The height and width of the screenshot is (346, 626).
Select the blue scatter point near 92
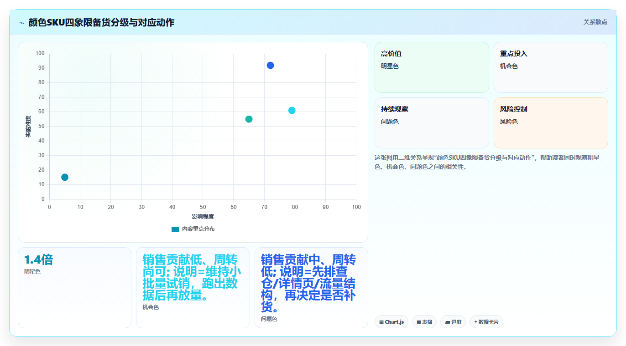[270, 66]
